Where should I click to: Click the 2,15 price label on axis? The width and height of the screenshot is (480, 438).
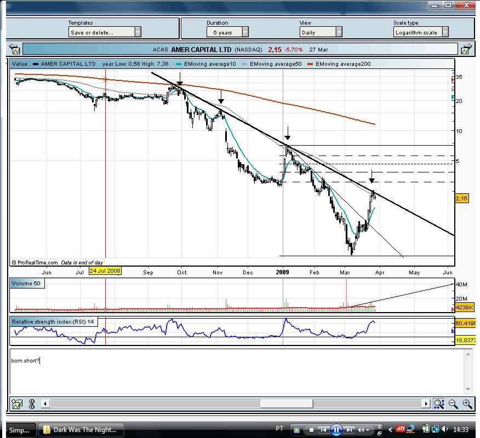(x=461, y=199)
